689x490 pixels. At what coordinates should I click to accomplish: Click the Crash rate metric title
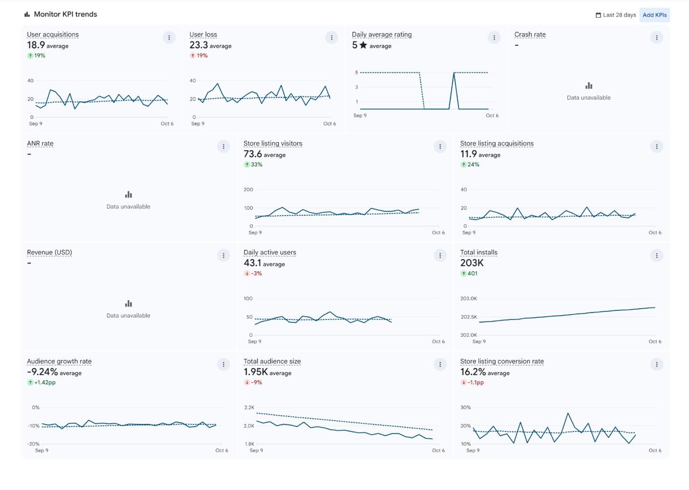coord(530,34)
